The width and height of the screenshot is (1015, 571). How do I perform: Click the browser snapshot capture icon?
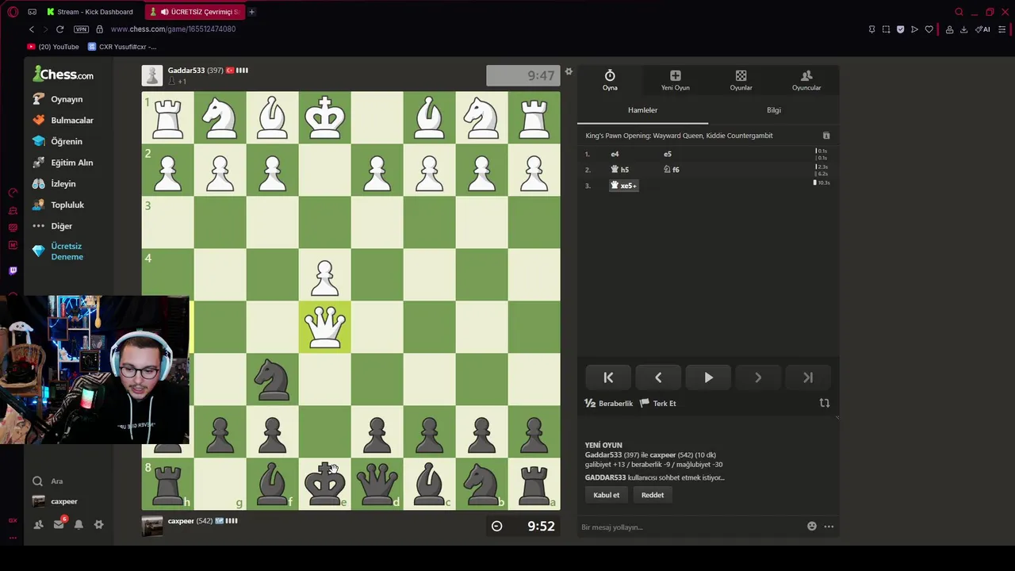coord(886,29)
